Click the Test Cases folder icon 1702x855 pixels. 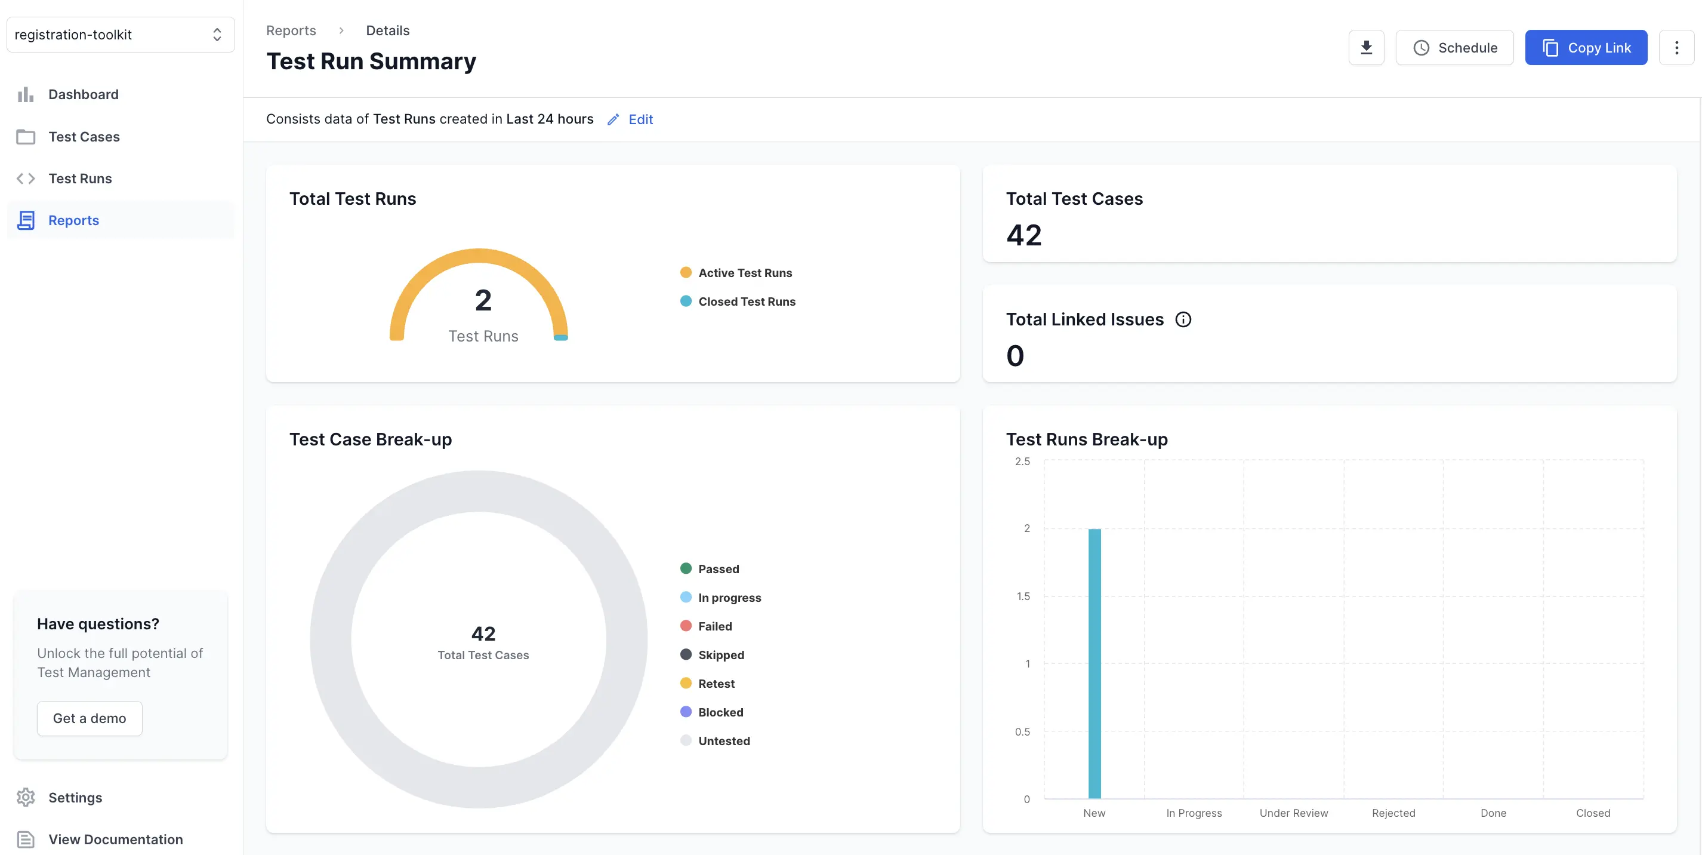[26, 137]
